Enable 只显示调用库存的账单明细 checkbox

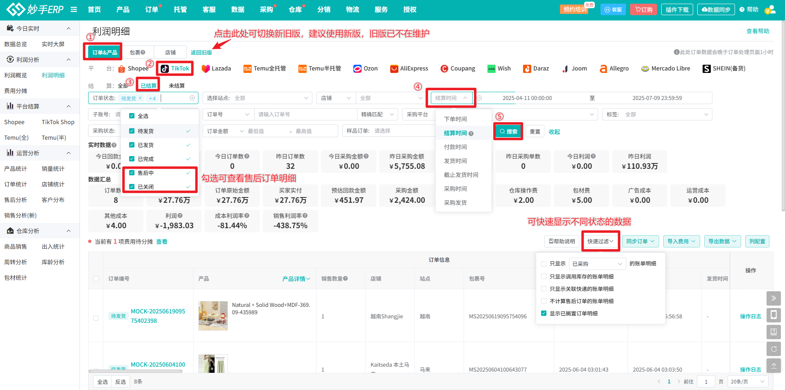click(544, 277)
